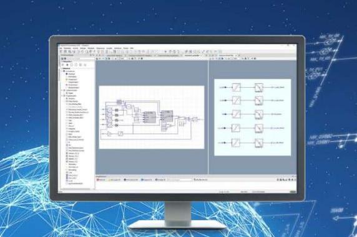The height and width of the screenshot is (237, 357).
Task: Collapse the third group node in project tree
Action: [x=62, y=96]
